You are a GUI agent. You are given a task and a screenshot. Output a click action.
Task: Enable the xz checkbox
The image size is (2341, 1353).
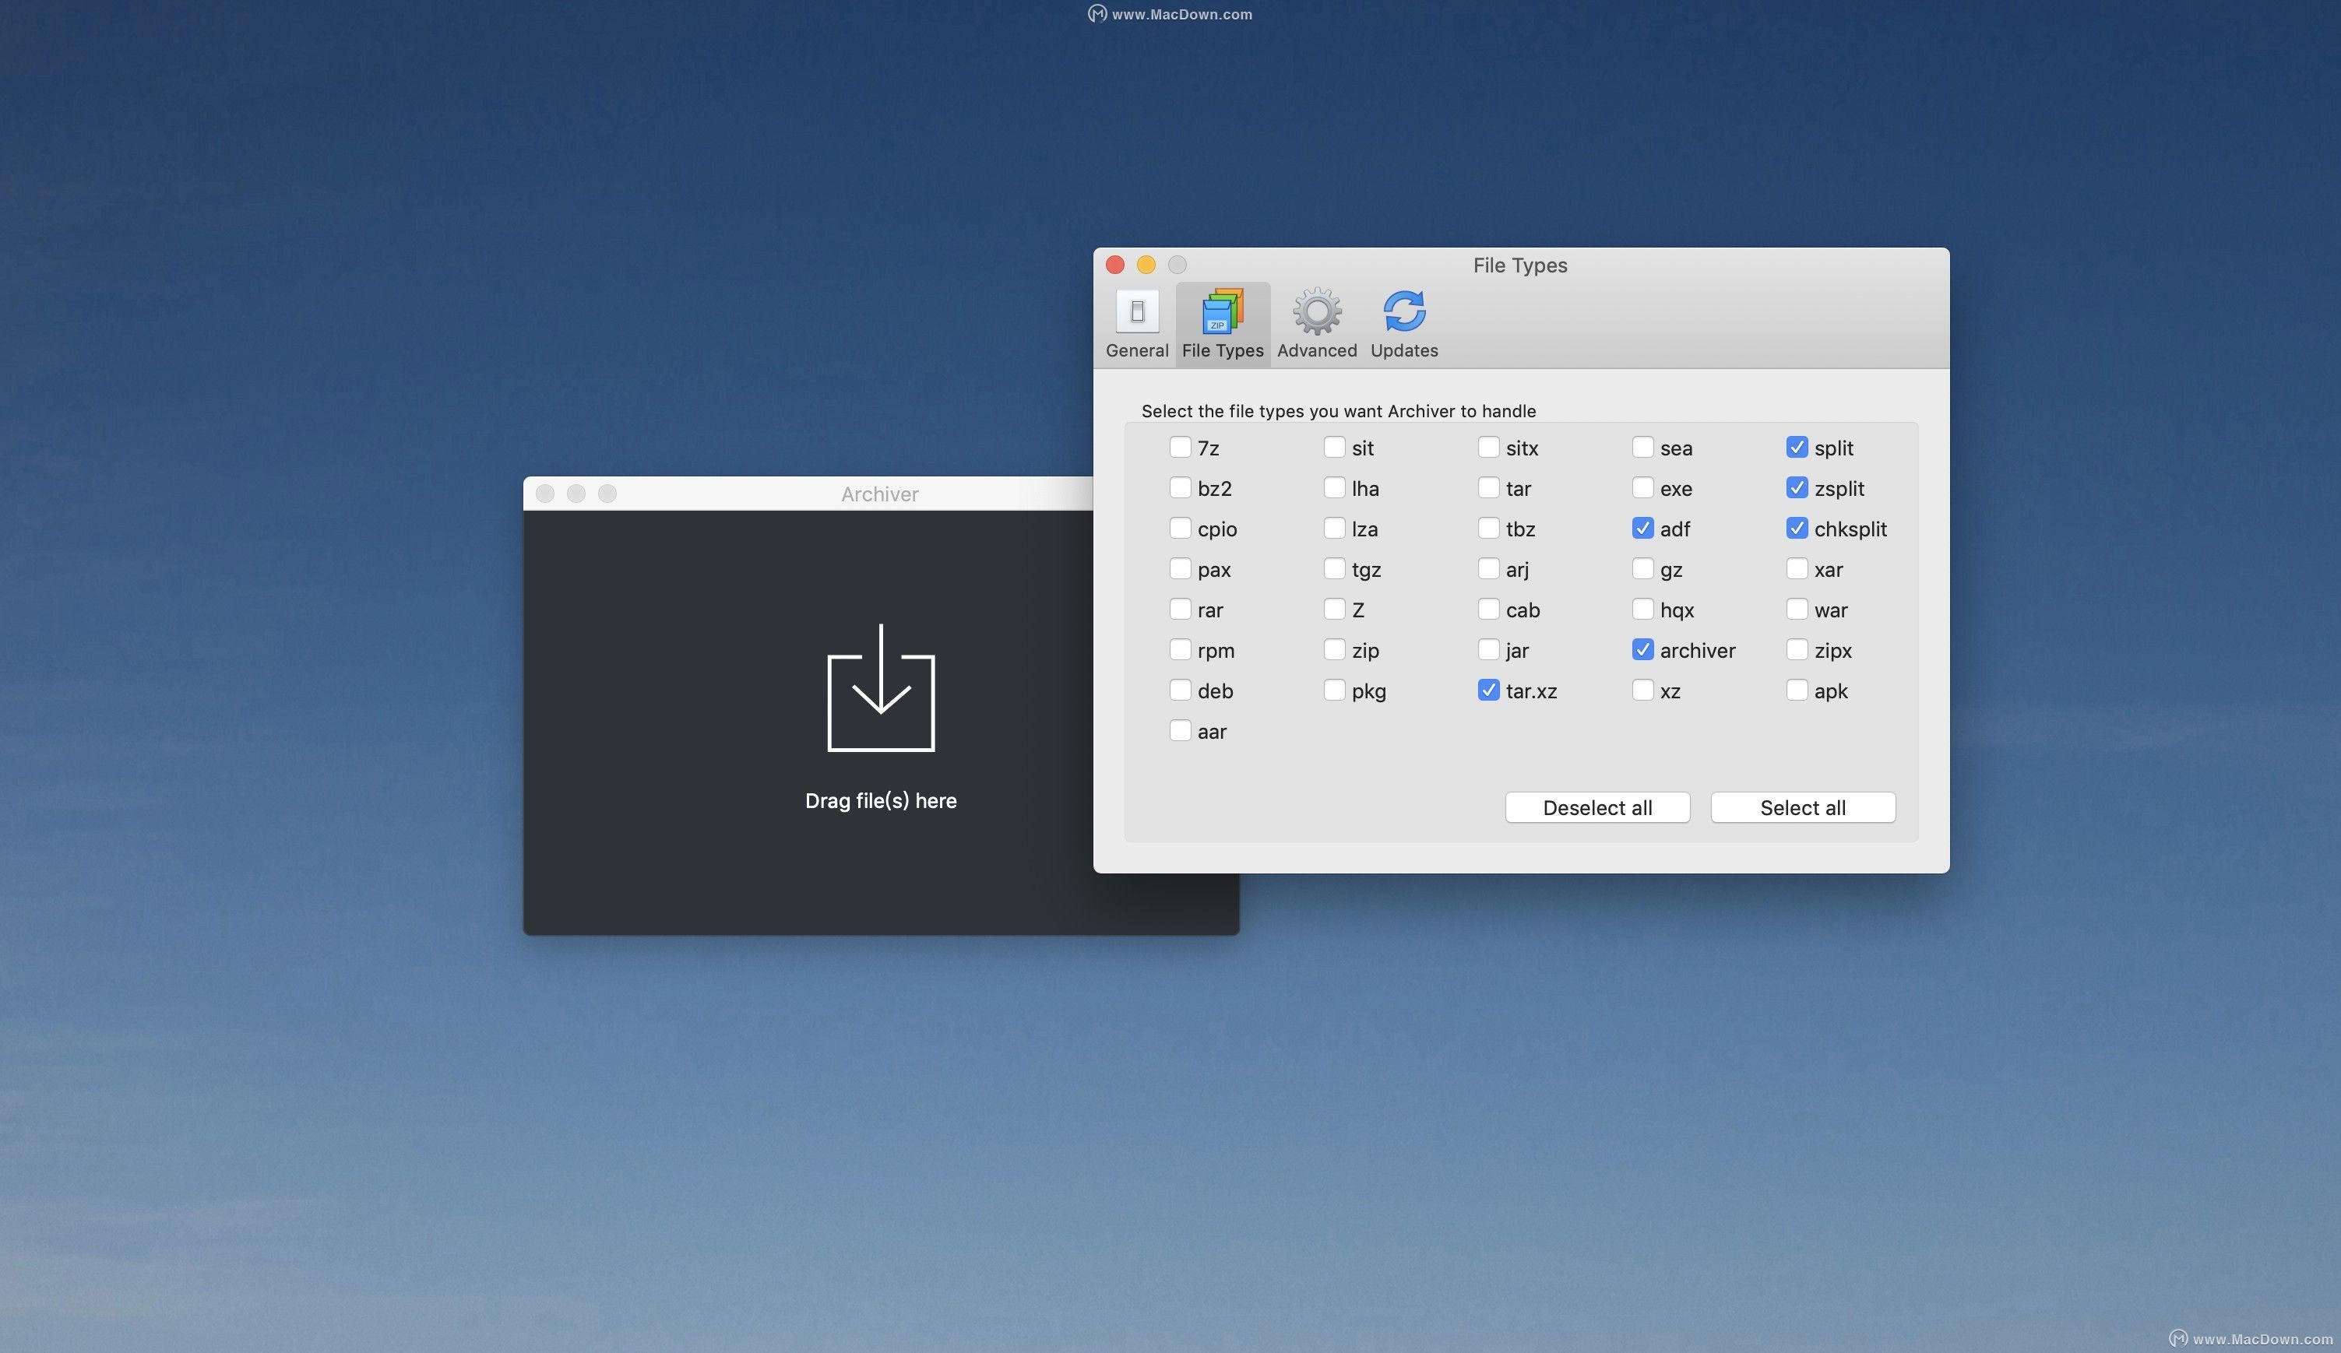(1642, 690)
